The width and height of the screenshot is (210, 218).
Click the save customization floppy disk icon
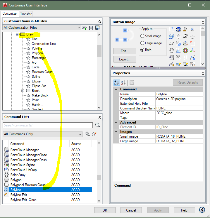pos(91,28)
